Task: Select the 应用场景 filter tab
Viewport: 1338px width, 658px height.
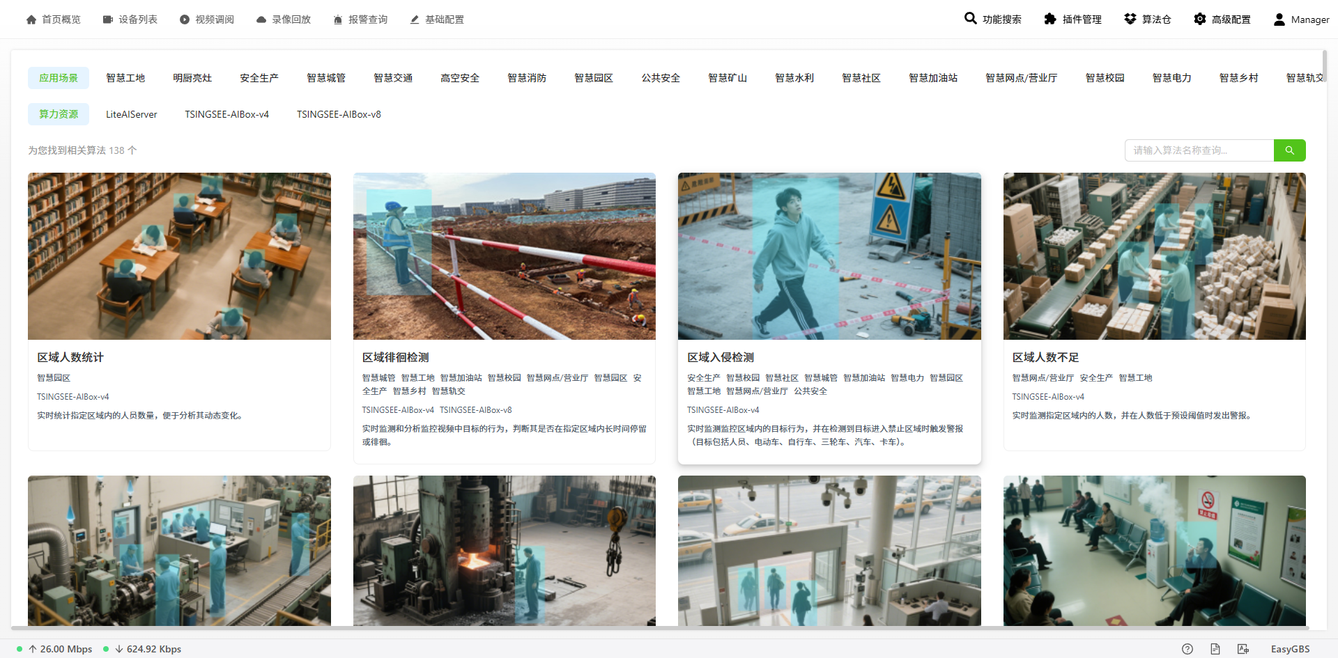Action: coord(59,78)
